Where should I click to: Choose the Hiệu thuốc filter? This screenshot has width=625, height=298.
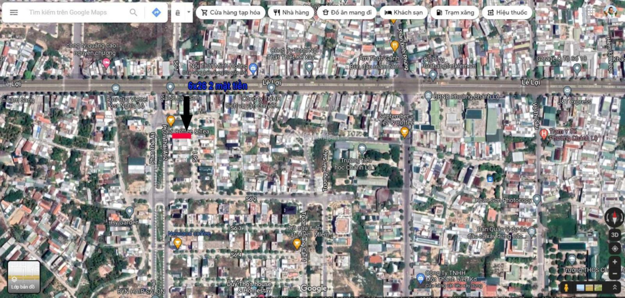507,12
